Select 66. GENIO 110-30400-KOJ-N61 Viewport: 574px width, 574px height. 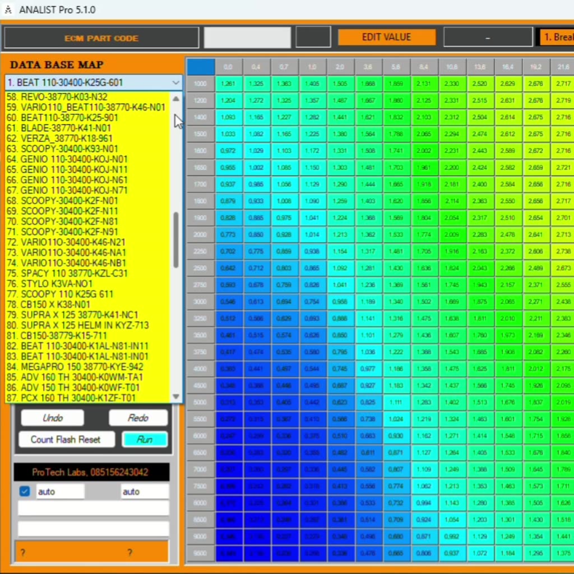coord(87,180)
